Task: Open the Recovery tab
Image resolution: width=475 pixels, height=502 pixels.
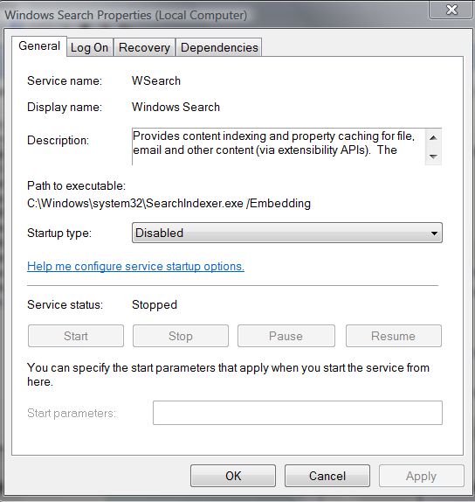Action: coord(144,47)
